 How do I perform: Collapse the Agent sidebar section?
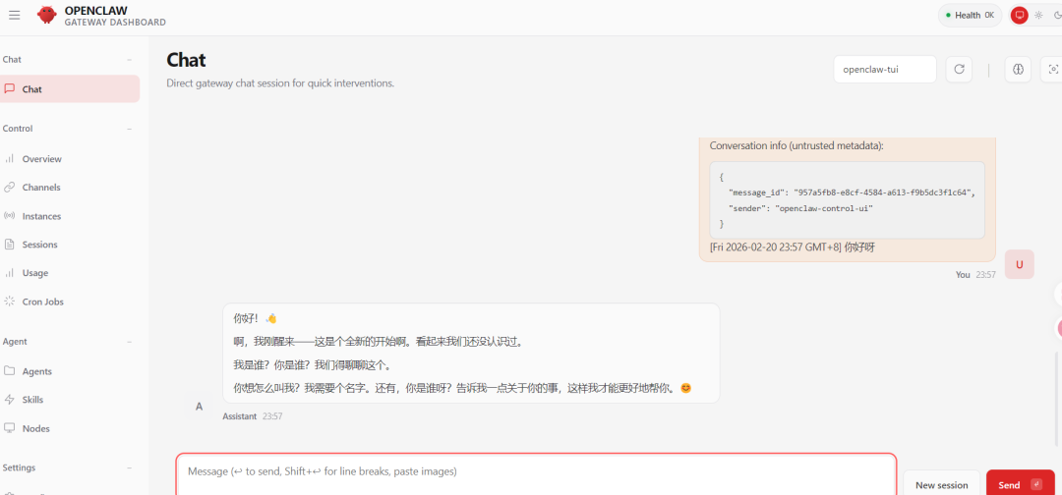coord(129,342)
